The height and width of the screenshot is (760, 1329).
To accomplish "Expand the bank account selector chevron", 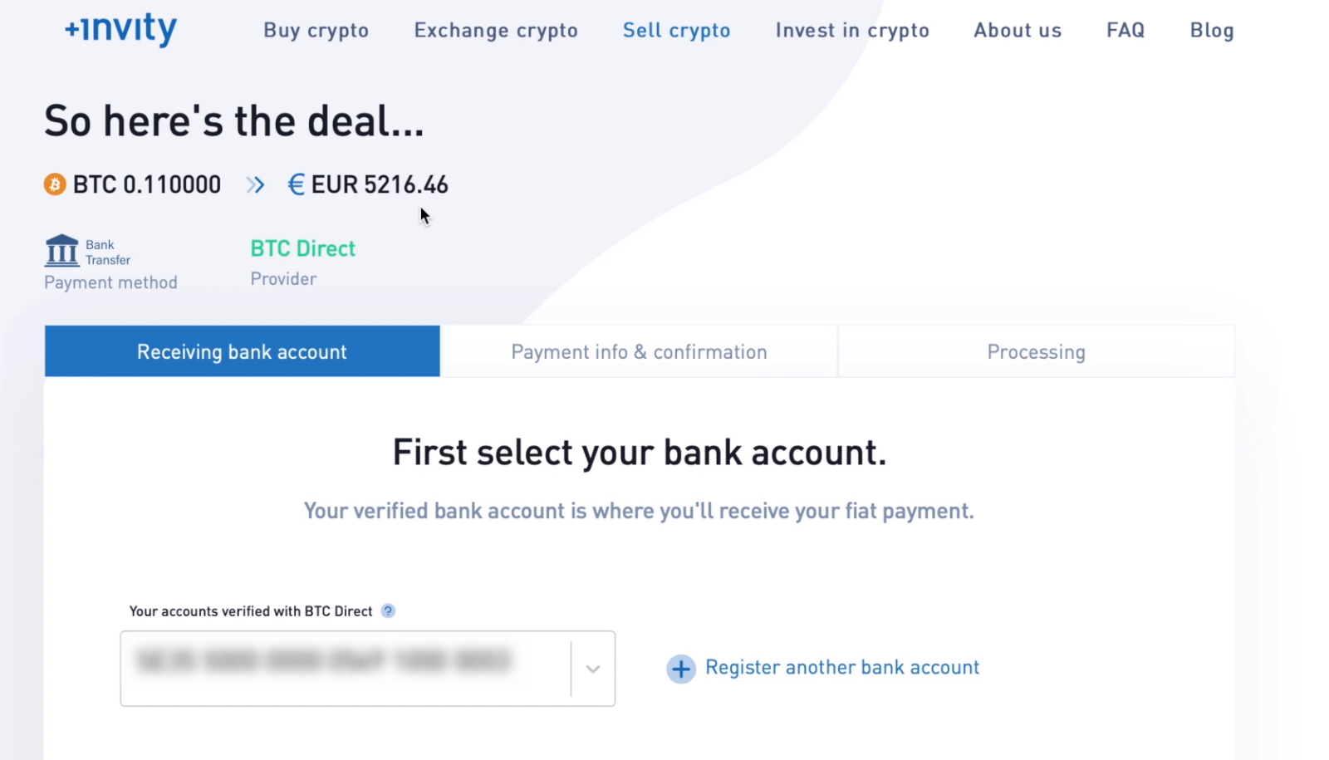I will pos(591,669).
